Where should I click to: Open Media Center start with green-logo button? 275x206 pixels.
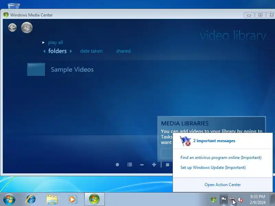click(x=27, y=27)
